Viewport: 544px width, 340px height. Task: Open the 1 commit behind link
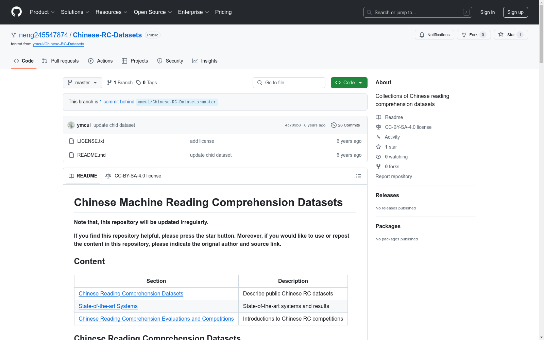[x=117, y=102]
